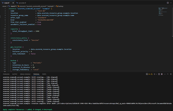Close the main.tf editor tab
This screenshot has width=173, height=111.
(13, 3)
